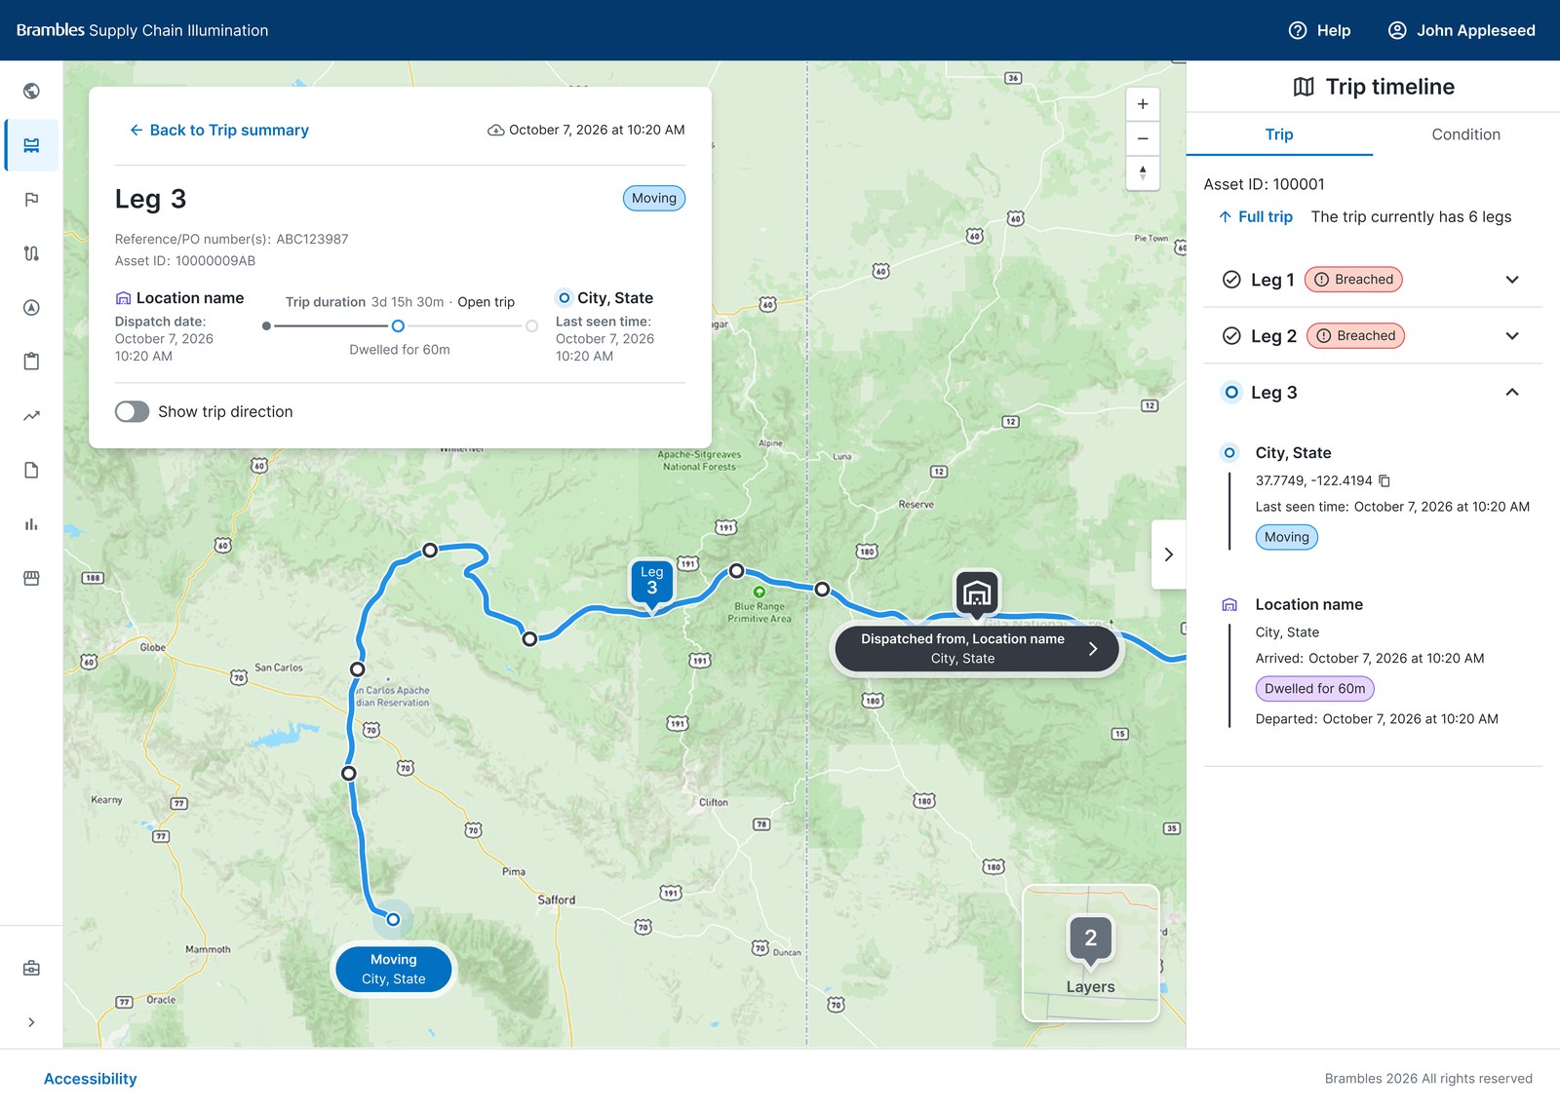
Task: Click the Breached badge on Leg 1
Action: tap(1353, 280)
